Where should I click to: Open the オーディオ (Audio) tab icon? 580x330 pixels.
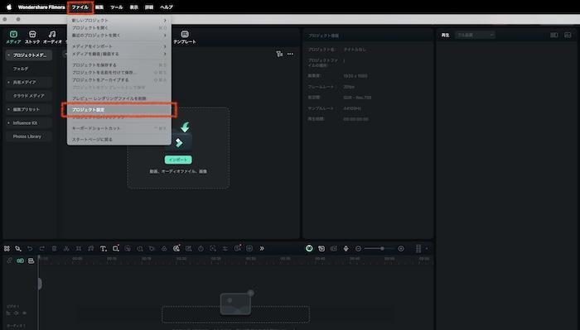coord(52,35)
